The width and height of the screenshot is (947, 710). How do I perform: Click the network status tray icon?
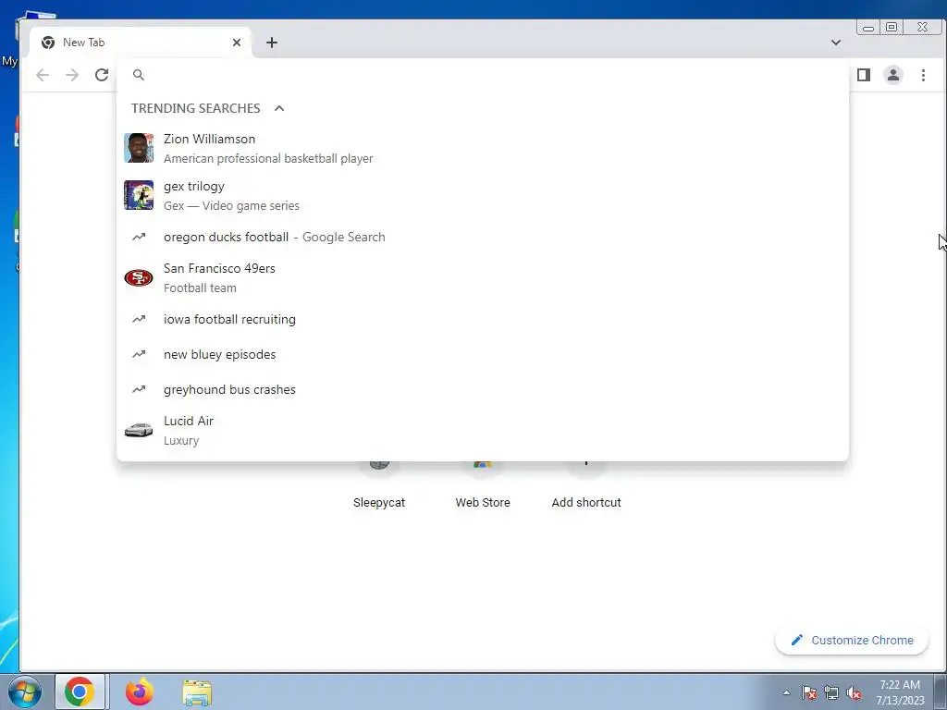[831, 692]
